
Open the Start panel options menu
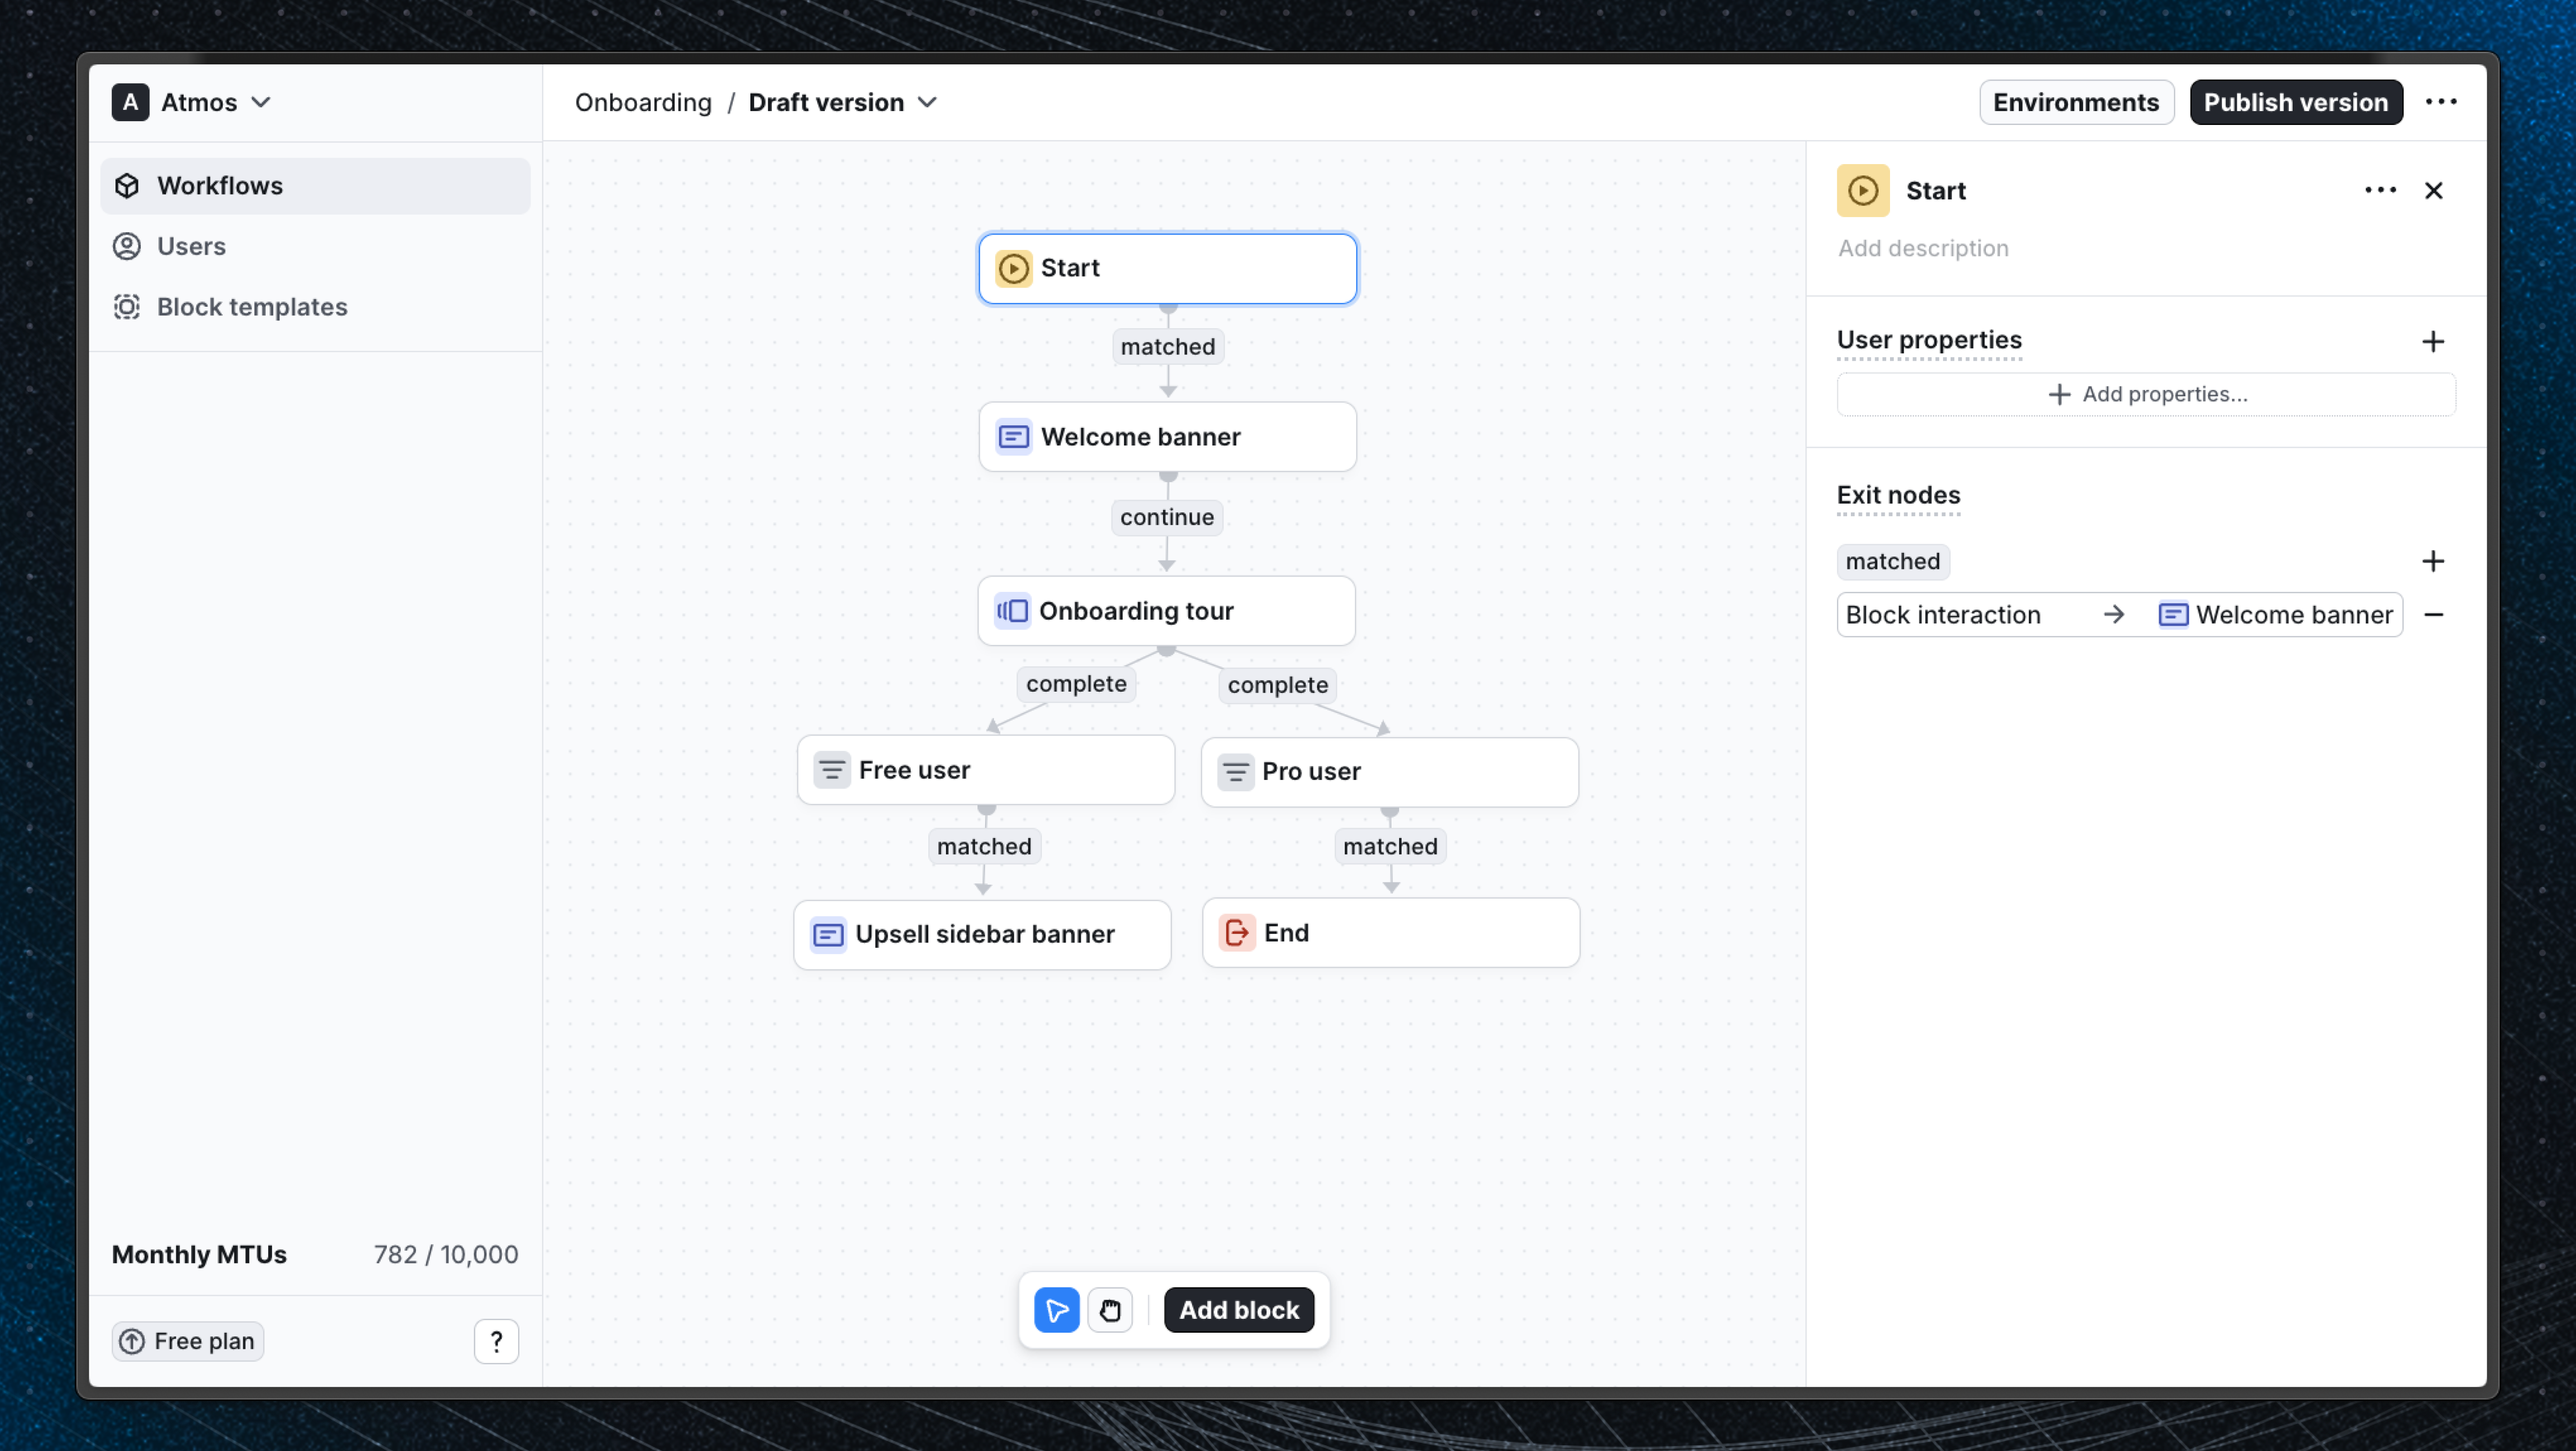(2381, 190)
